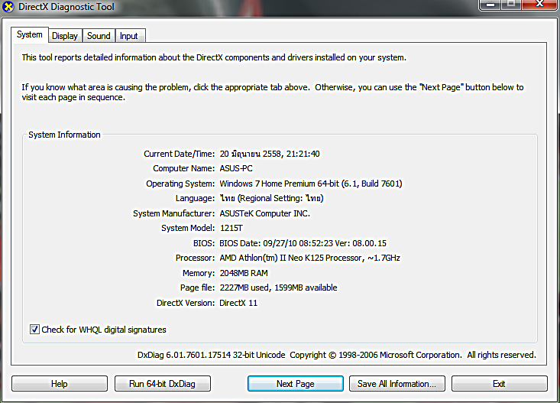
Task: Click the DirectX Version label
Action: (x=186, y=303)
